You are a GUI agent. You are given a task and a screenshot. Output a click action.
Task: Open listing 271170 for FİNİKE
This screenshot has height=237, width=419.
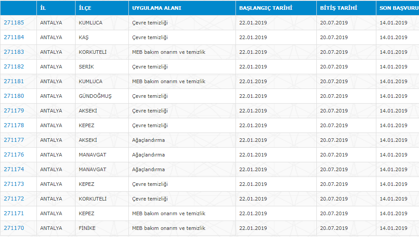pyautogui.click(x=14, y=228)
